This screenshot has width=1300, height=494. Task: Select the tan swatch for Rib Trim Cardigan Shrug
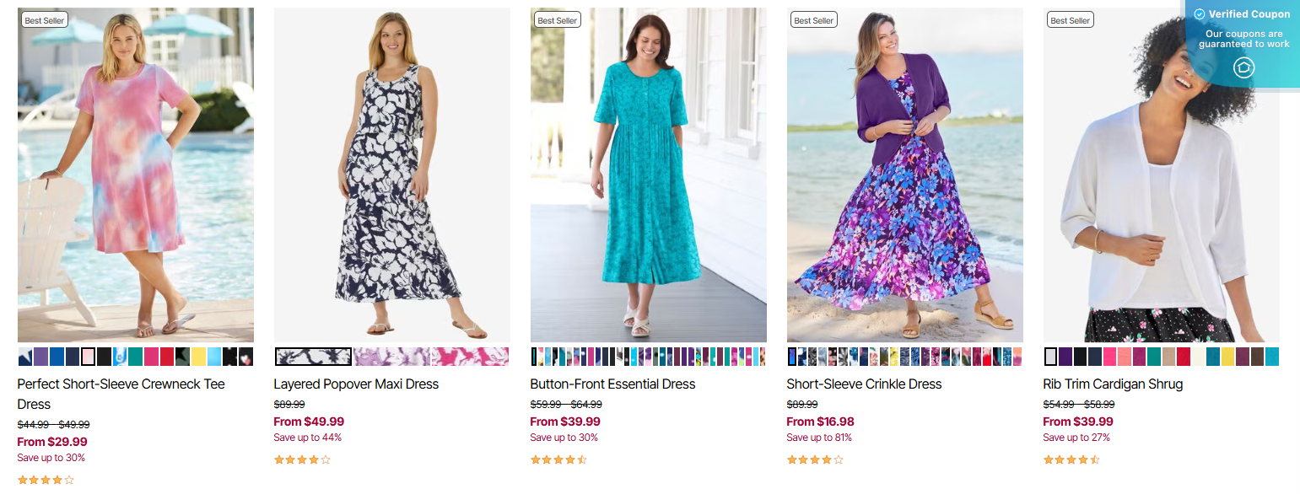[1168, 357]
